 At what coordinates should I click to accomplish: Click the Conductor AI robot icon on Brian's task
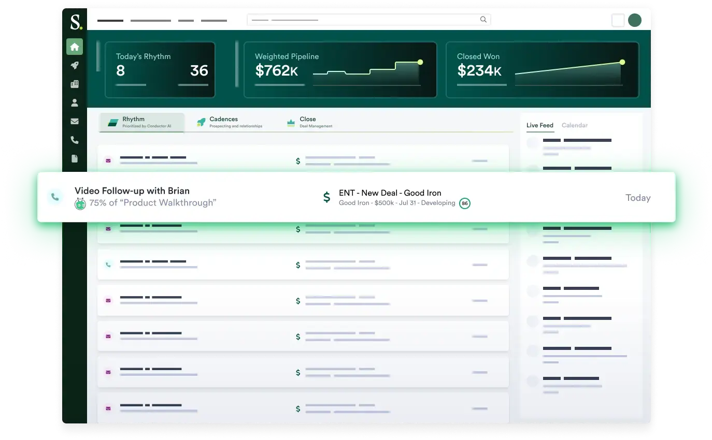(x=80, y=203)
